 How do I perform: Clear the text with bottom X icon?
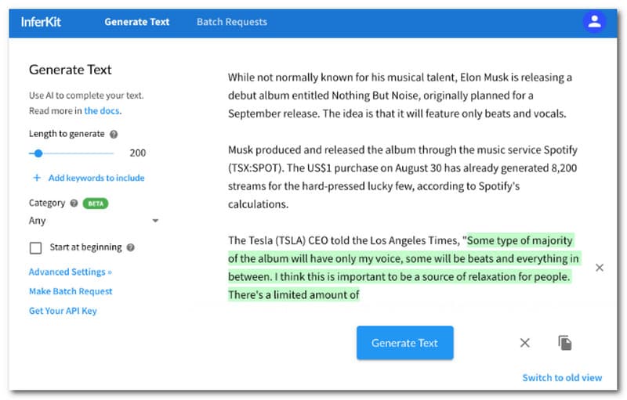pyautogui.click(x=524, y=343)
